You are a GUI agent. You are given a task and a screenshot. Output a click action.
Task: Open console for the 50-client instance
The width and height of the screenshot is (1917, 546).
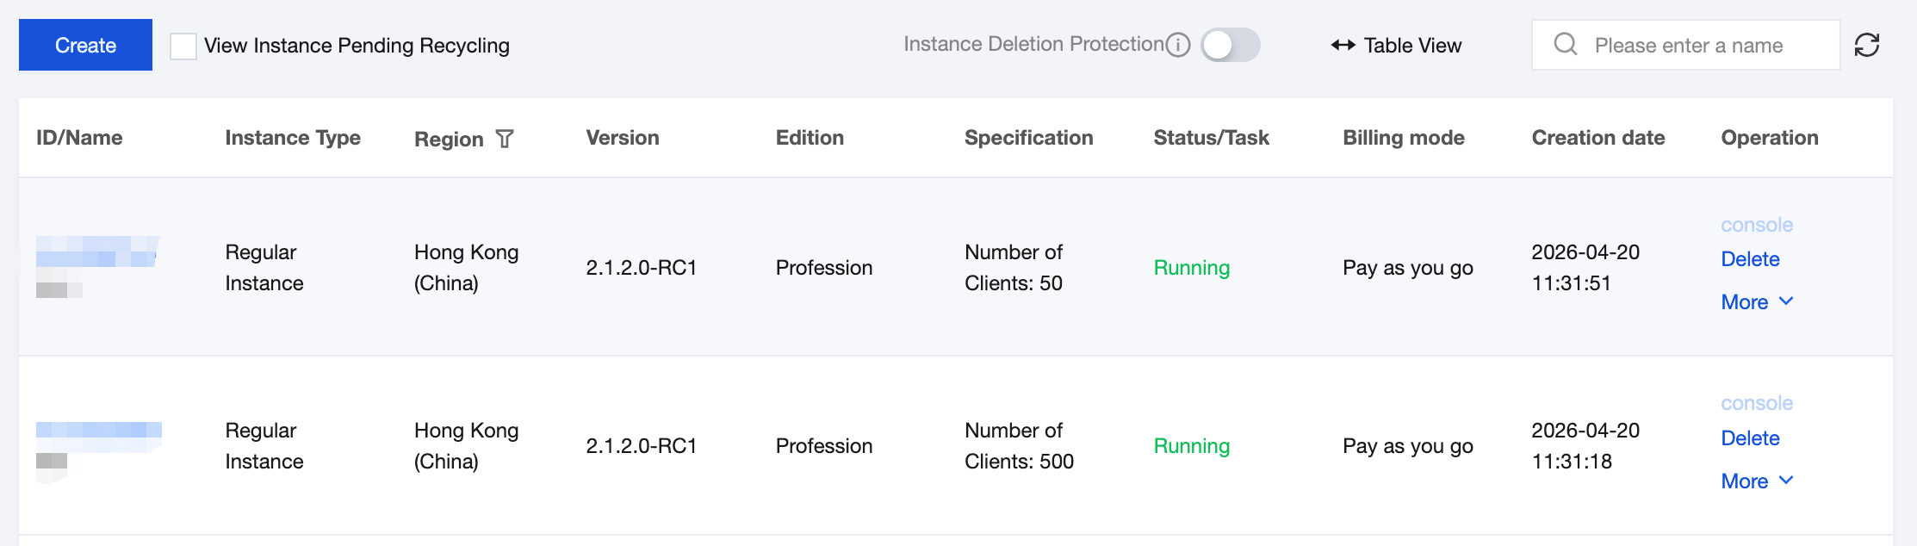(x=1757, y=225)
